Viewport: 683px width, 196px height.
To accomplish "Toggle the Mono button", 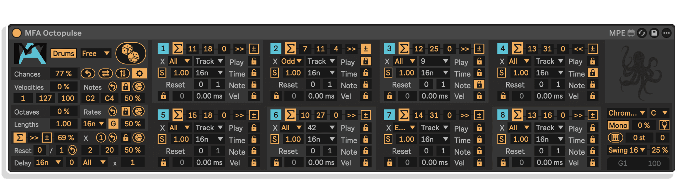I will [x=618, y=125].
